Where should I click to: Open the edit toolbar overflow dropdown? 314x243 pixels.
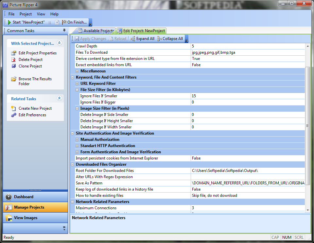pos(187,39)
